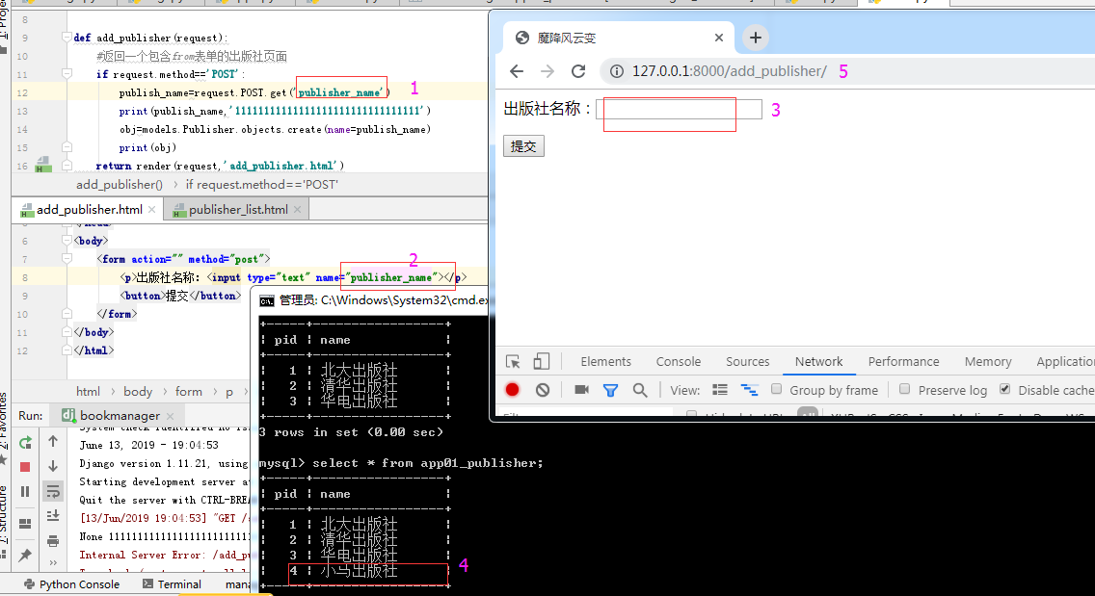Select the 魔降风云变 browser tab

[x=618, y=38]
